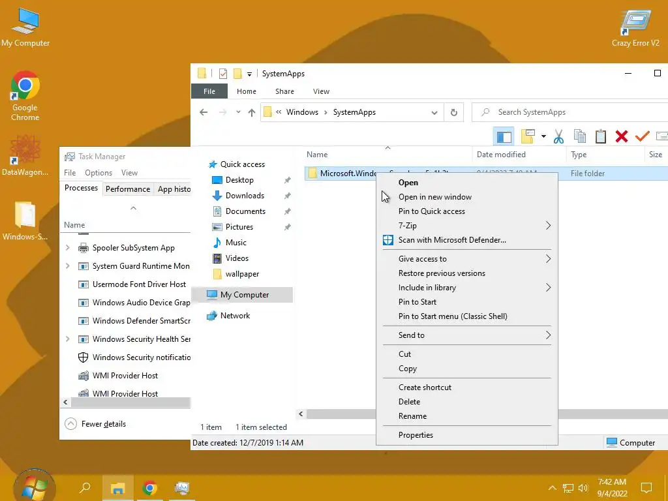
Task: Expand the address bar history dropdown
Action: tap(434, 112)
